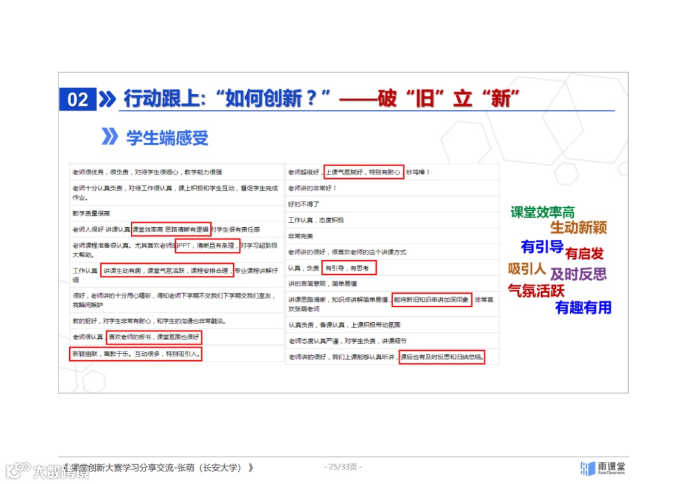Screen dimensions: 686x484
Task: Click the comment row starting 工作认真 讲课生动有趣
Action: coord(177,275)
